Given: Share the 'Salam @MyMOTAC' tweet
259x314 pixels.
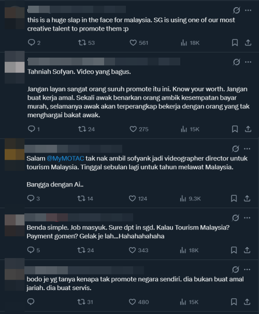Looking at the screenshot, I should (247, 198).
